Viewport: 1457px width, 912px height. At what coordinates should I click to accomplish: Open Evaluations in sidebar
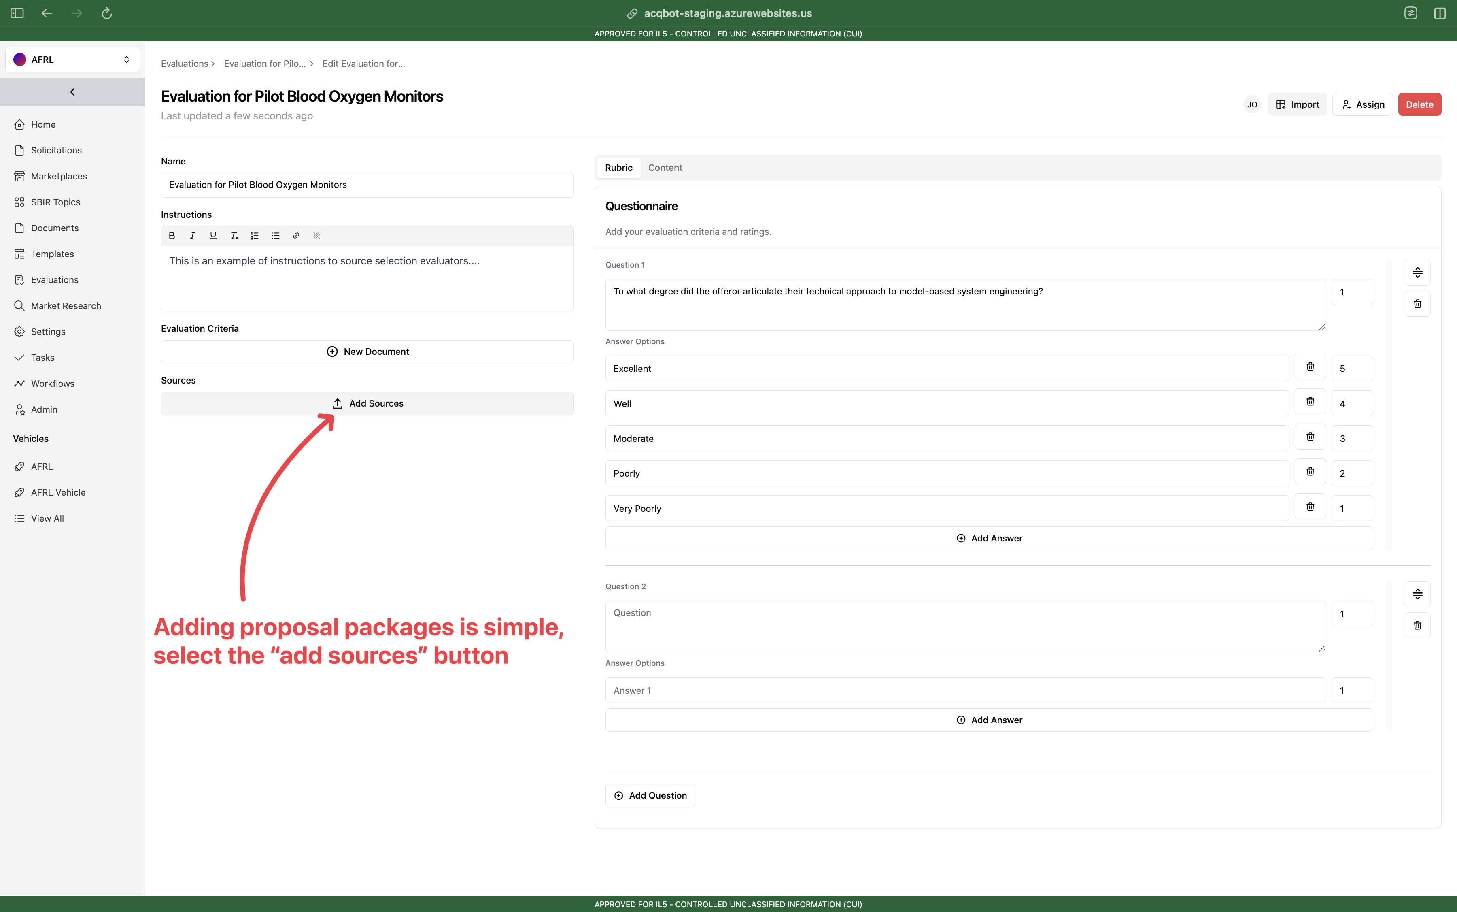click(54, 280)
